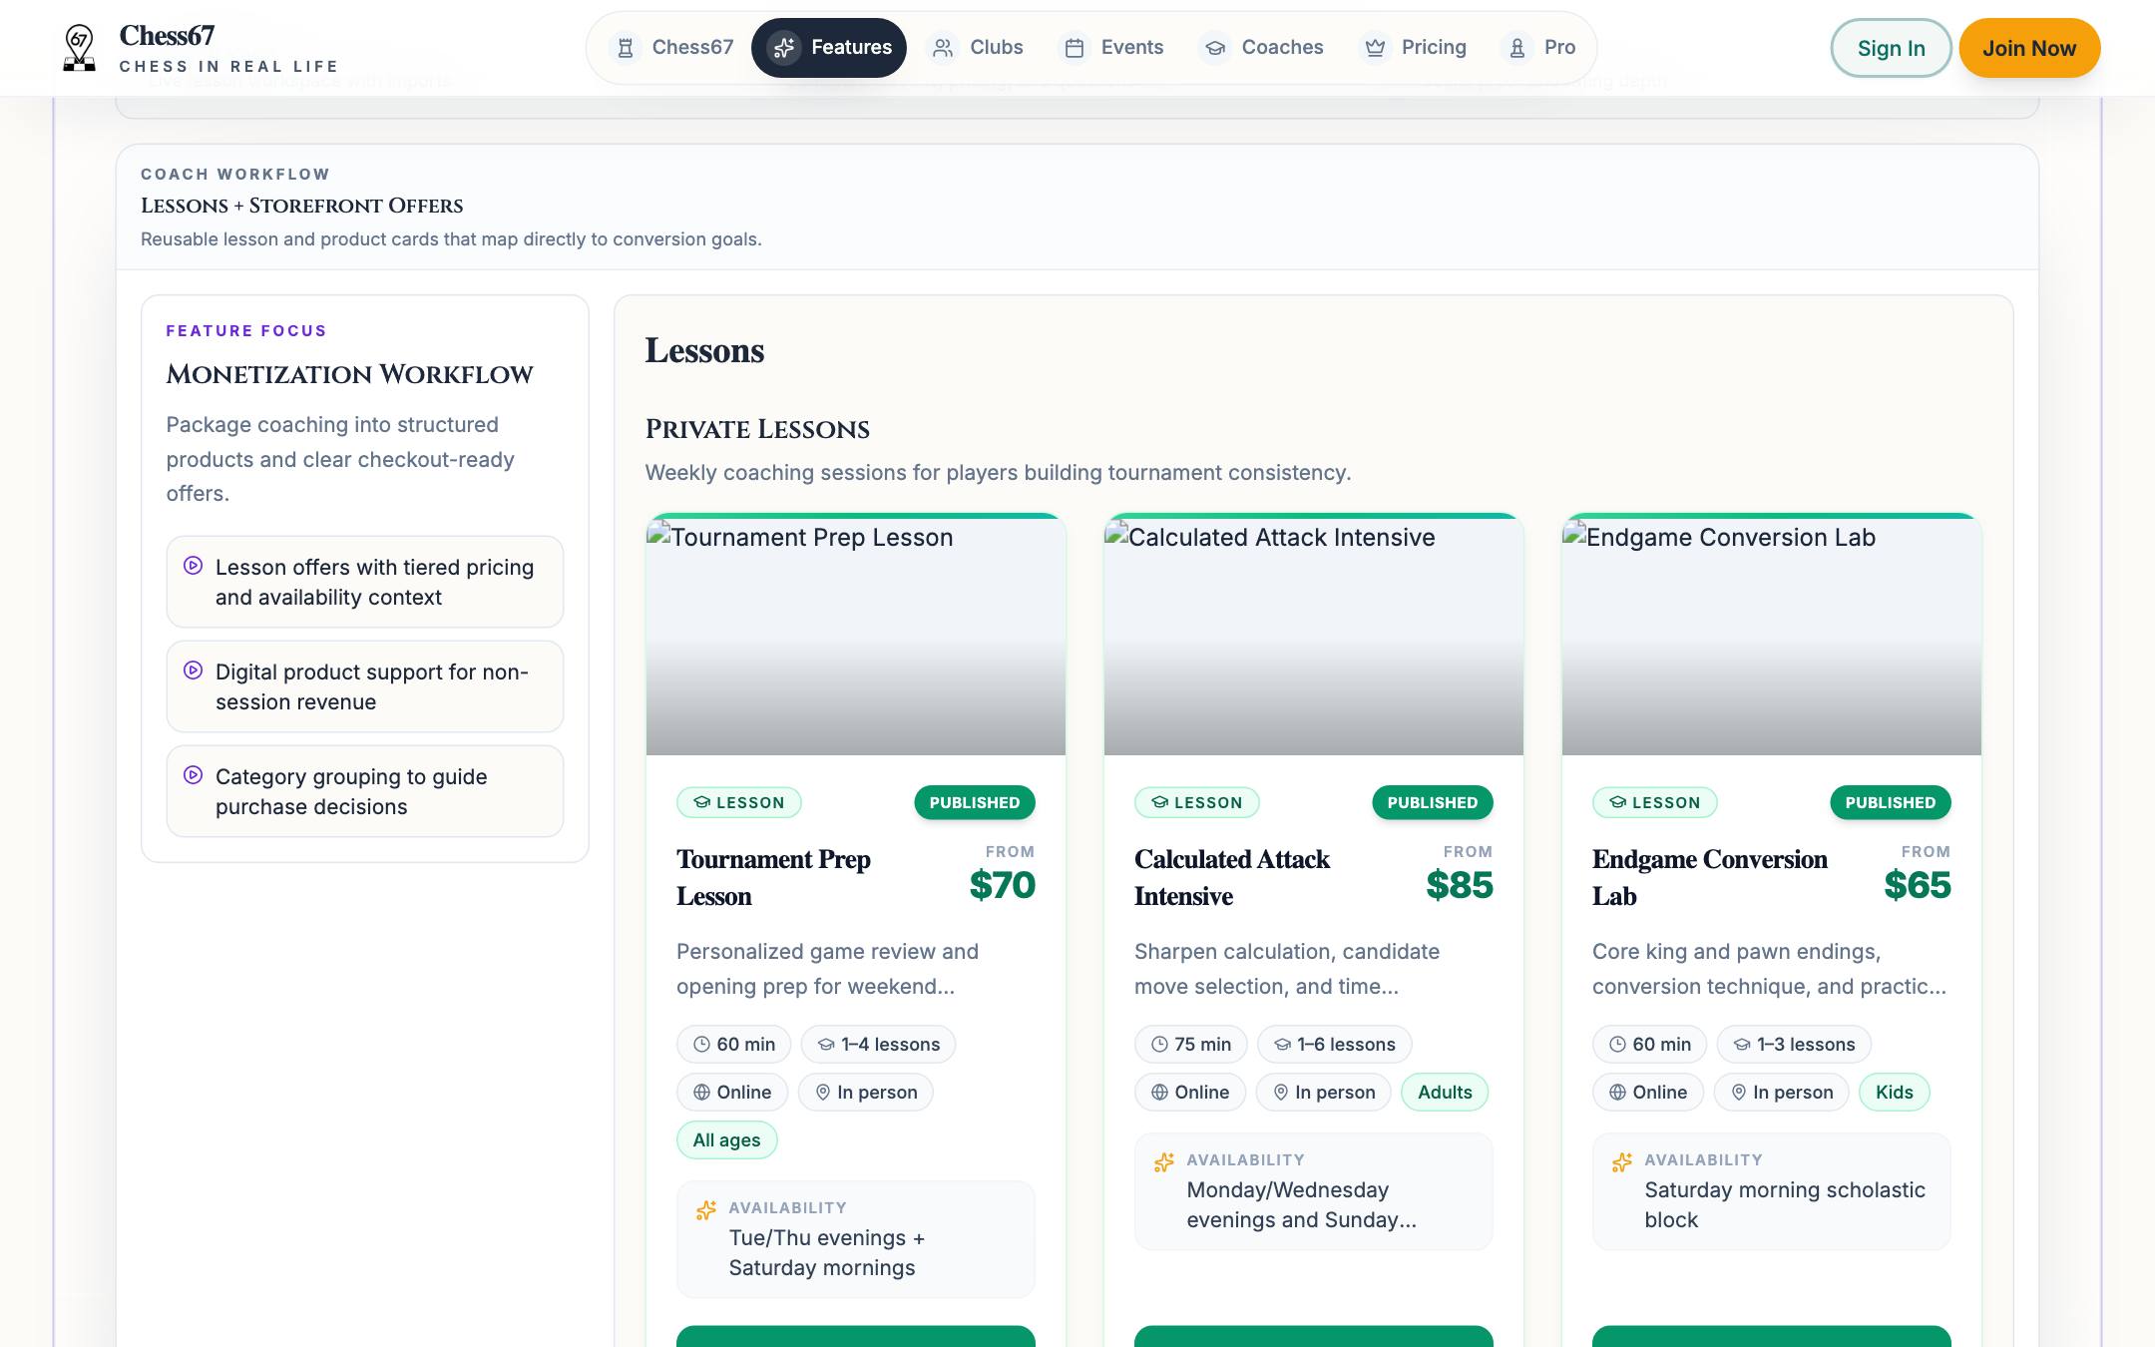Click the Sign In button
This screenshot has width=2155, height=1347.
1892,48
